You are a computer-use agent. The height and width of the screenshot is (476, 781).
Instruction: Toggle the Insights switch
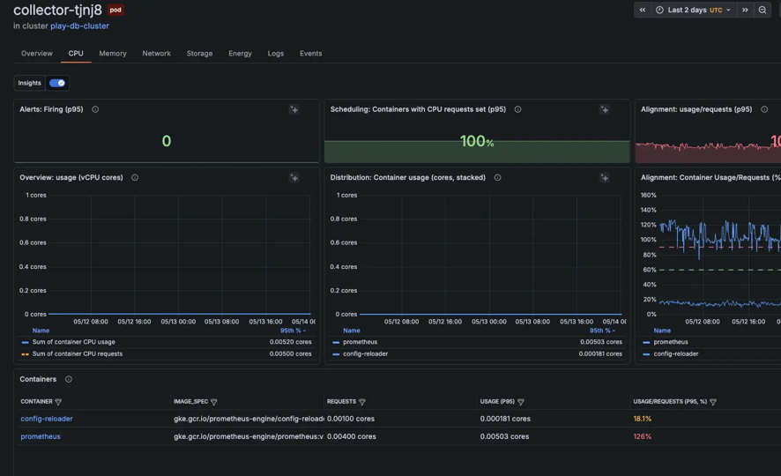57,83
